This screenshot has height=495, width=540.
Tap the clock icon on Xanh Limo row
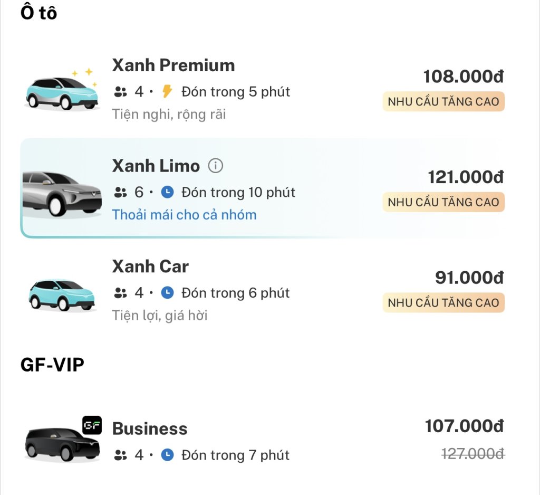(x=167, y=192)
